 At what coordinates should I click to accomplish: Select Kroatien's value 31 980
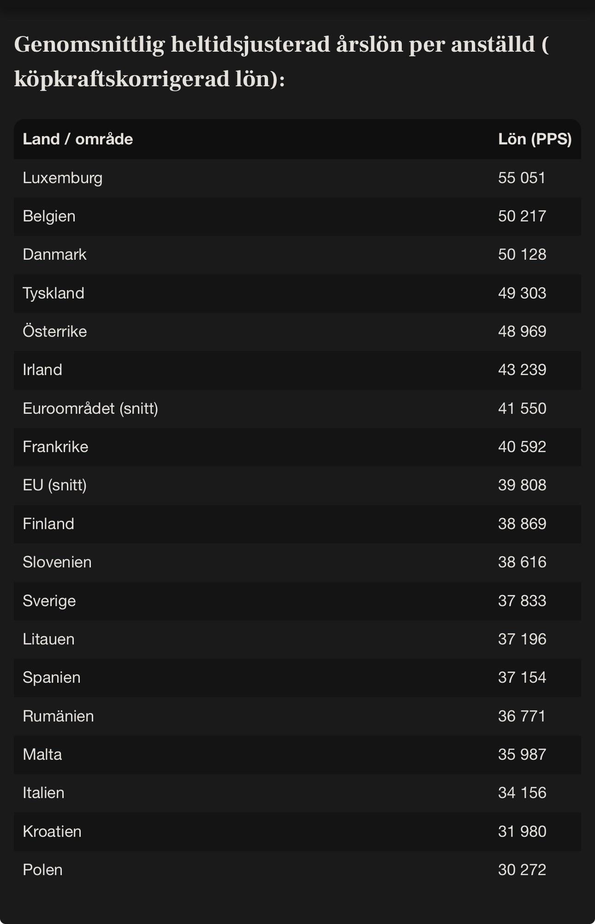point(522,832)
